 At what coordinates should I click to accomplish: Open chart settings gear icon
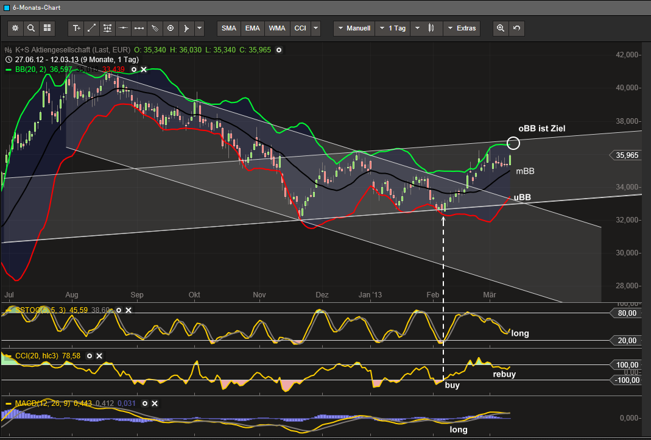click(x=15, y=28)
